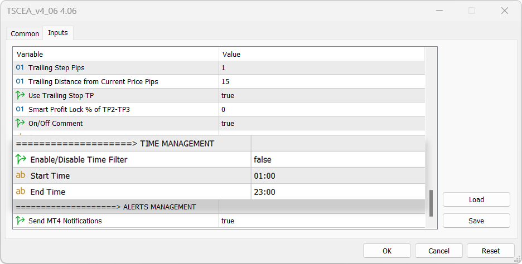This screenshot has width=522, height=264.
Task: Click the Use Trailing Stop TP boolean icon
Action: (20, 96)
